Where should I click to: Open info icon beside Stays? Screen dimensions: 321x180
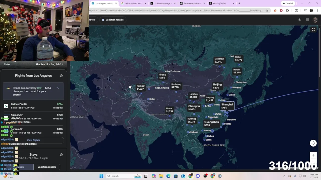click(61, 155)
